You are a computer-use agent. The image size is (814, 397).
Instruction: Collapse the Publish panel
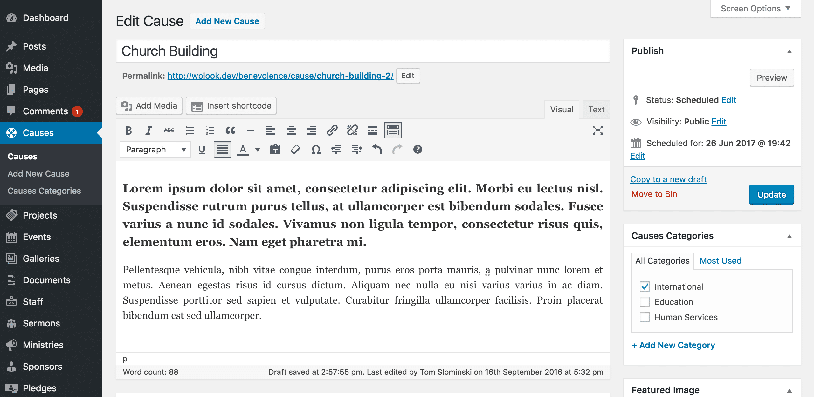pos(790,51)
